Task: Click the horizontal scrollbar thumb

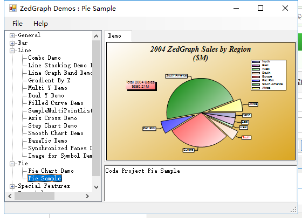Action: (x=35, y=196)
